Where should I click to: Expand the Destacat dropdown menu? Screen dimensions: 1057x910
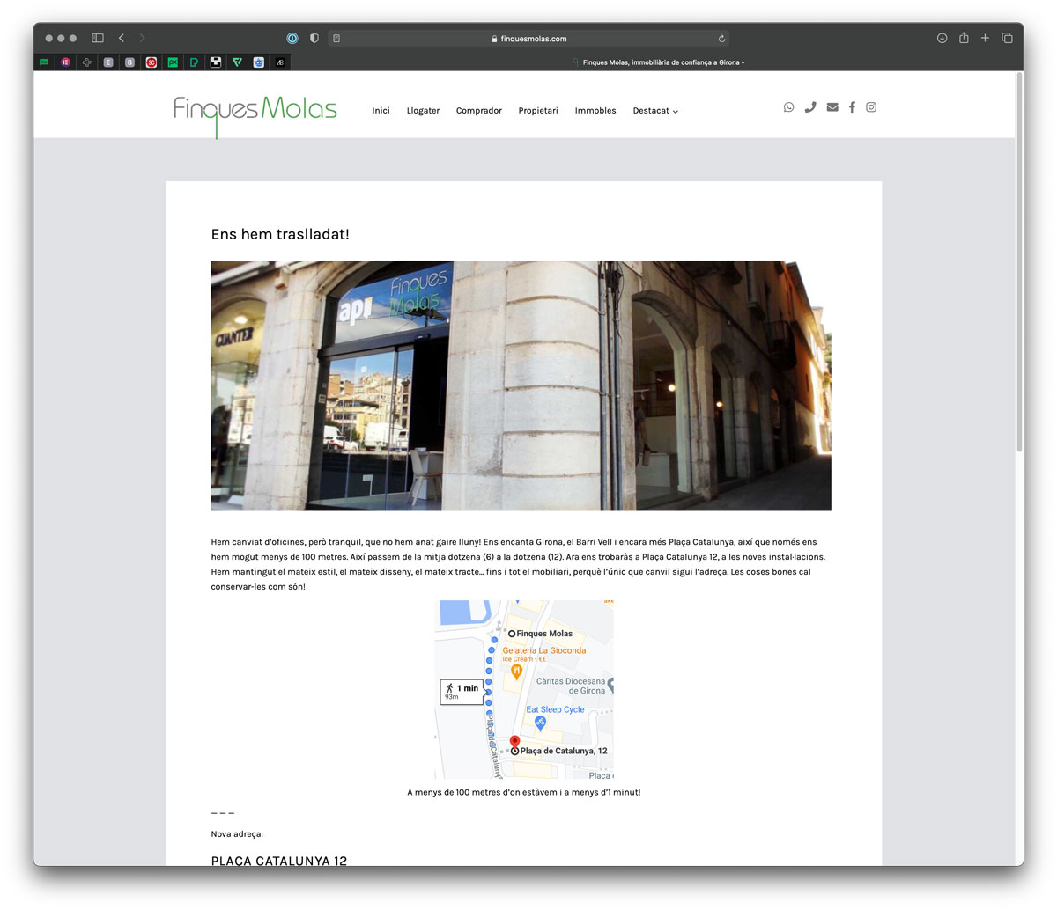[655, 111]
